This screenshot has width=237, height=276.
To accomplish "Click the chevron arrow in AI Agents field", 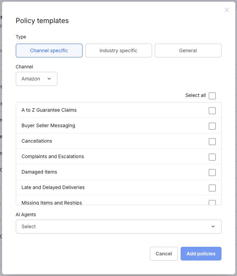I will tap(213, 227).
